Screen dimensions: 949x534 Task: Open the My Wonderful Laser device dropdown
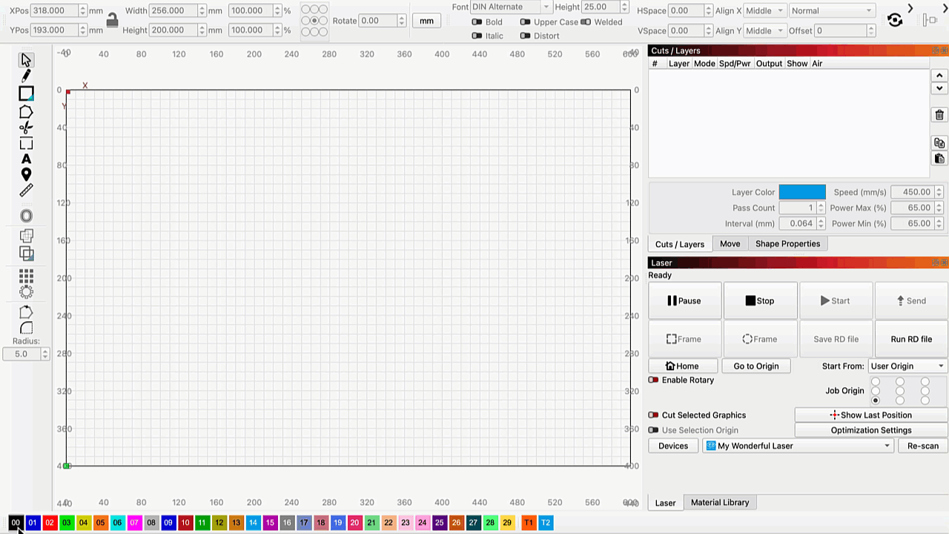[x=798, y=446]
